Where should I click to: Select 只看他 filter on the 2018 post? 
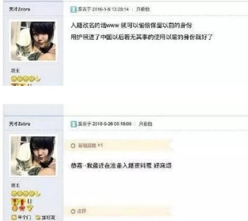coord(145,124)
